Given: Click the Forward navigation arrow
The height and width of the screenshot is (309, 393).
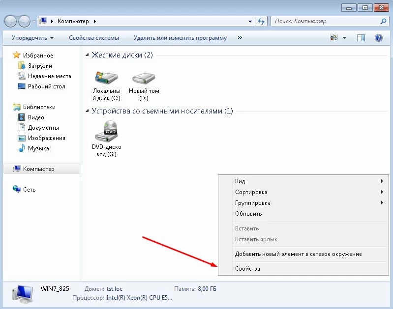Looking at the screenshot, I should point(24,21).
